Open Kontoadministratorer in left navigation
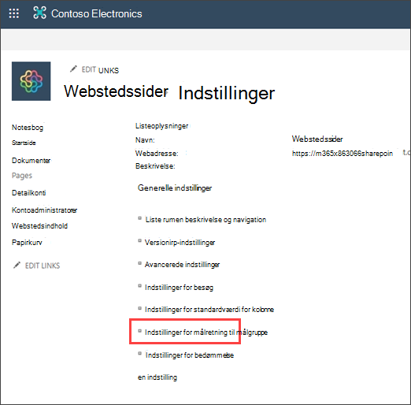This screenshot has width=411, height=405. tap(44, 210)
